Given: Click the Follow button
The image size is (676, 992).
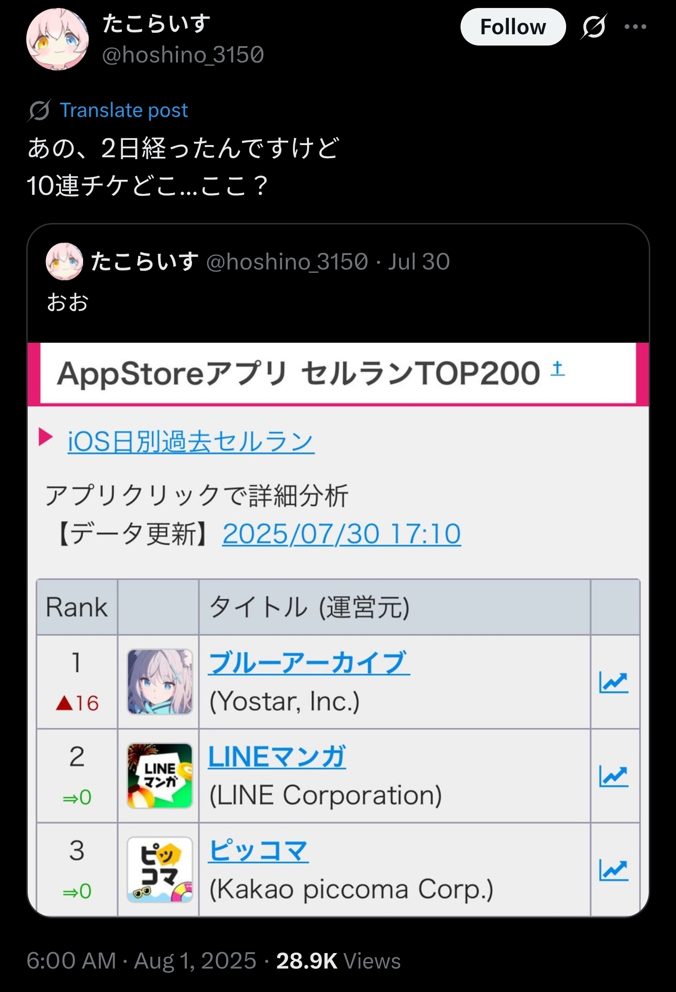Looking at the screenshot, I should pyautogui.click(x=513, y=27).
